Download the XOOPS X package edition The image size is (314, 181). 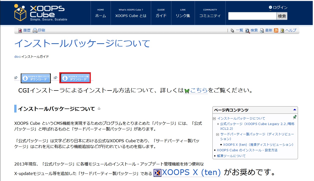click(x=75, y=78)
